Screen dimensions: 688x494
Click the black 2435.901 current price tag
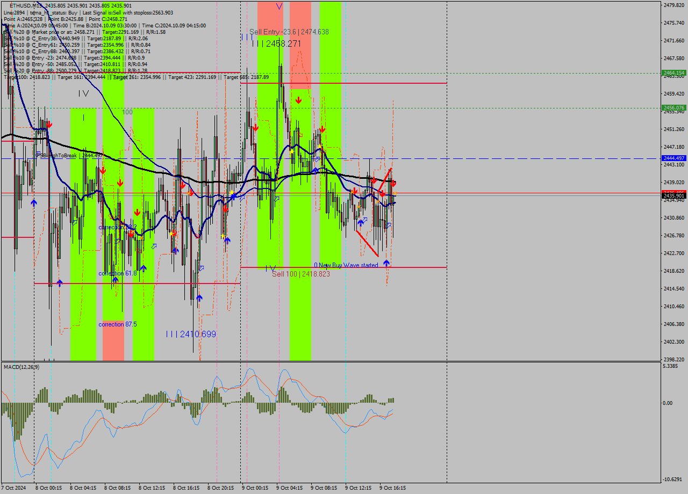click(x=674, y=196)
